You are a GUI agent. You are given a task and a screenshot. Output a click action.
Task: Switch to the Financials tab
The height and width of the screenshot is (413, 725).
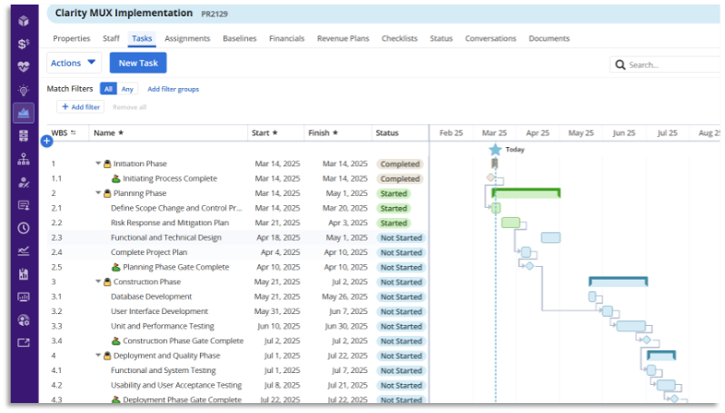pyautogui.click(x=287, y=38)
